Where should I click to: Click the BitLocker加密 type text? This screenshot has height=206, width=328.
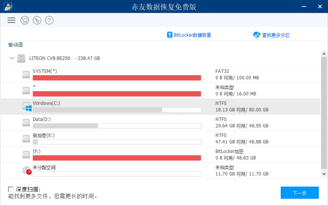pos(229,151)
